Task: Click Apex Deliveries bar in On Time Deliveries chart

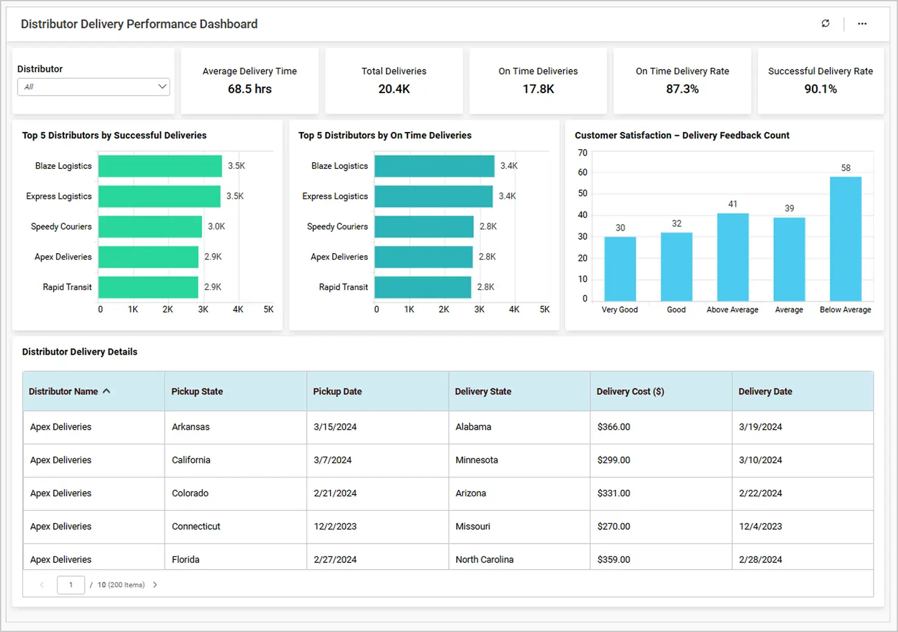Action: tap(424, 257)
